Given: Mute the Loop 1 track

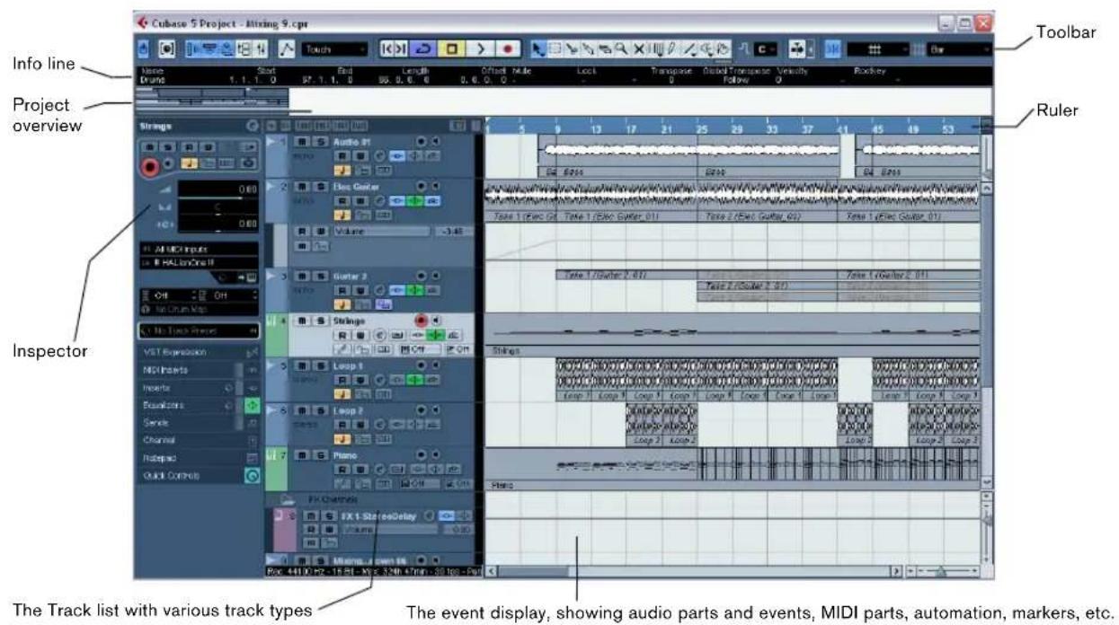Looking at the screenshot, I should coord(301,365).
